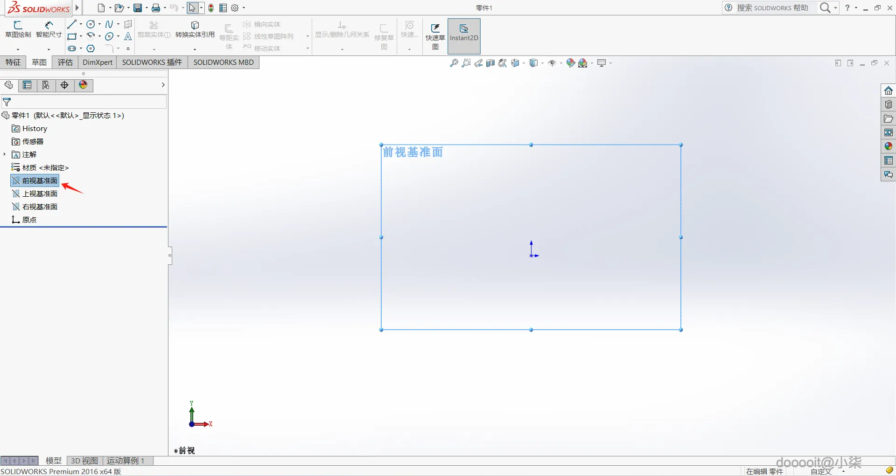896x476 pixels.
Task: Select the Spline sketch tool
Action: (x=109, y=24)
